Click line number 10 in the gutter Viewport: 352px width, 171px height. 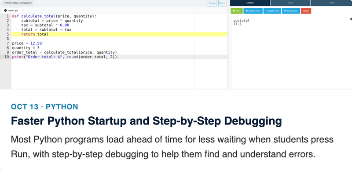(7, 57)
